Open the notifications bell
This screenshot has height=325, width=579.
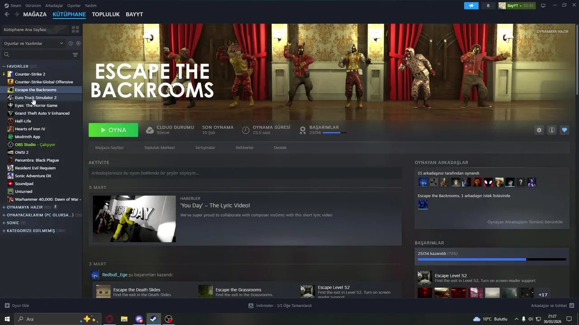488,6
